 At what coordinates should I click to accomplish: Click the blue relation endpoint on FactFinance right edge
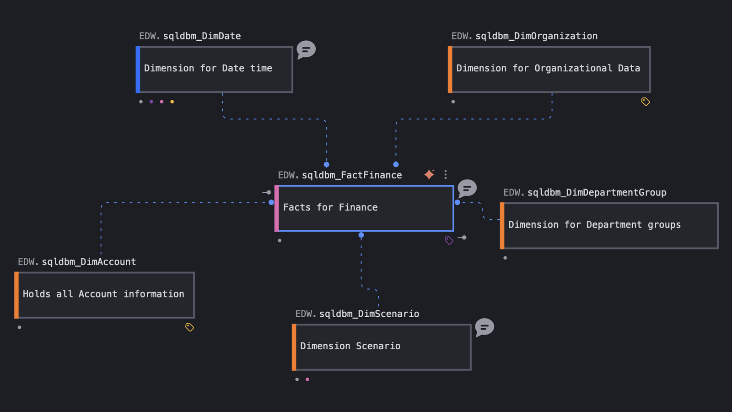coord(457,202)
